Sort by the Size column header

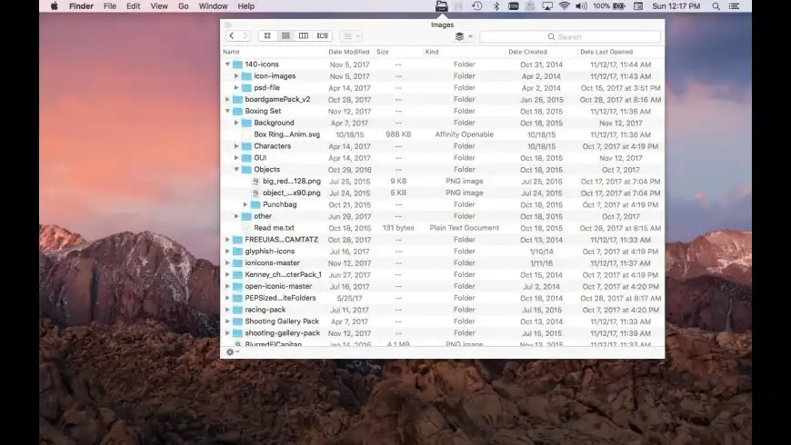398,52
